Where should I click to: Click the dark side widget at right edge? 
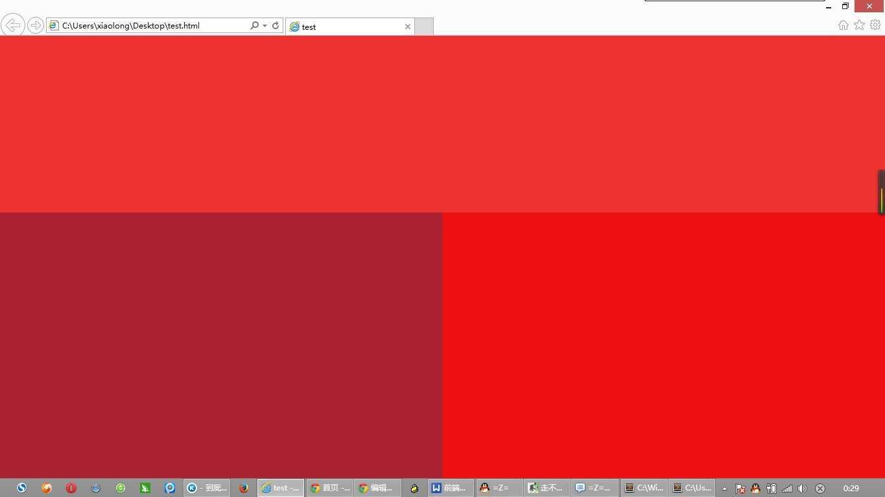point(882,192)
